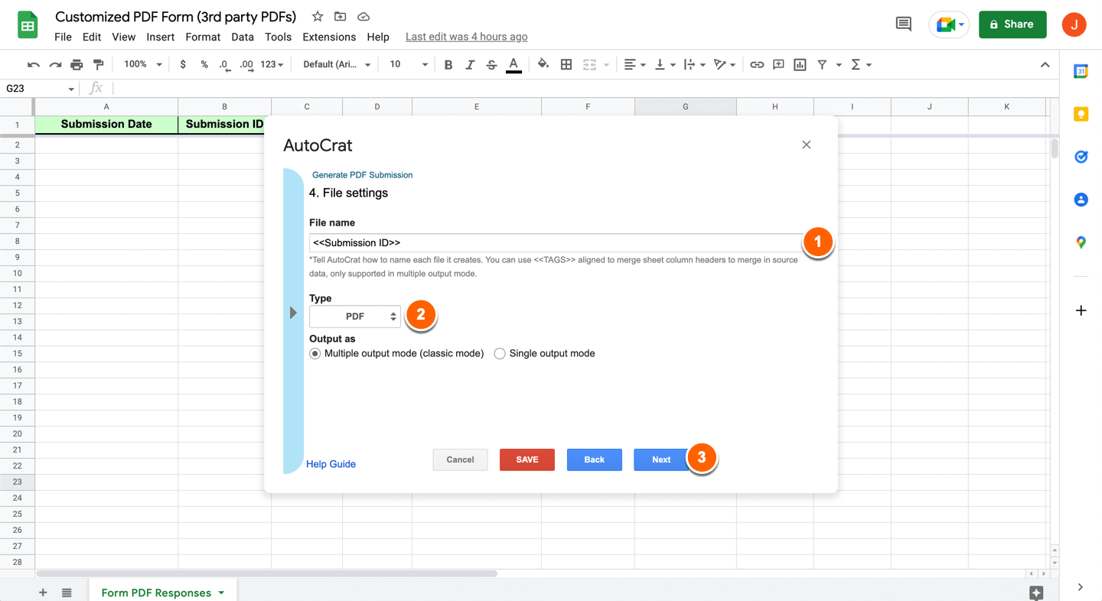The image size is (1102, 601).
Task: Insert a chart from toolbar
Action: (800, 65)
